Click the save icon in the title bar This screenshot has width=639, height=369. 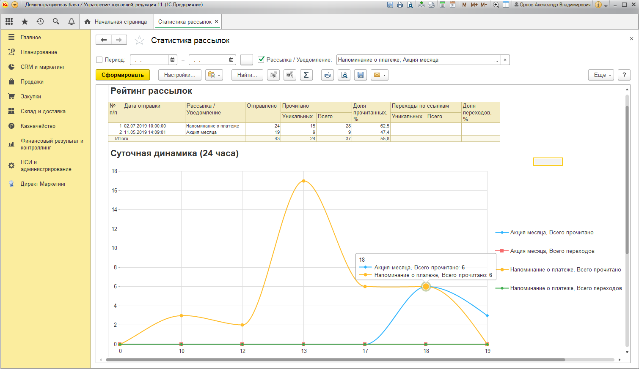pyautogui.click(x=390, y=5)
